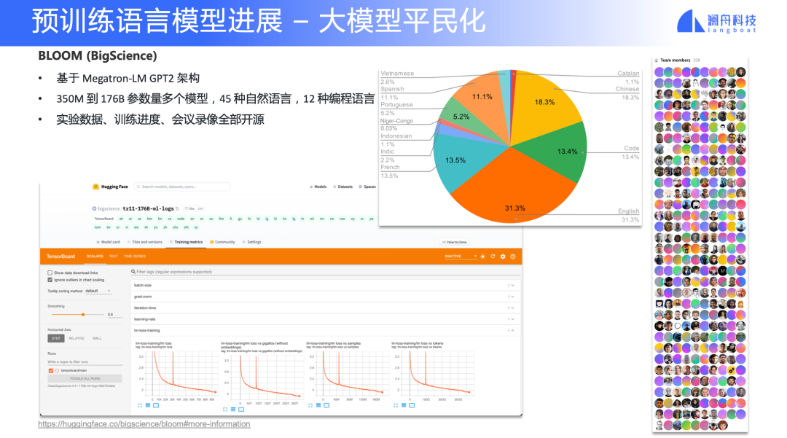Switch to TensorBoard SCALARS tab
Screen dimensions: 787x438
[x=95, y=257]
